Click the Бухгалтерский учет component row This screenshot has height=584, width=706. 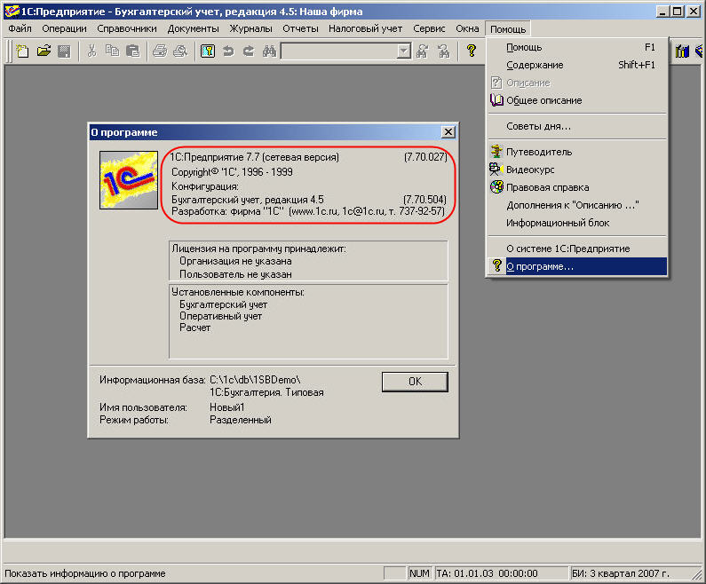223,304
